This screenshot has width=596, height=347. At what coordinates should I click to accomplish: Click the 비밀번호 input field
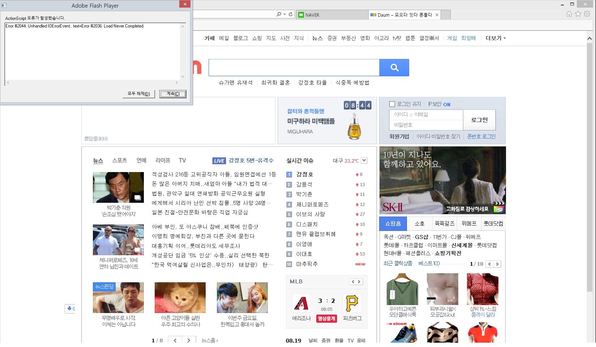426,125
